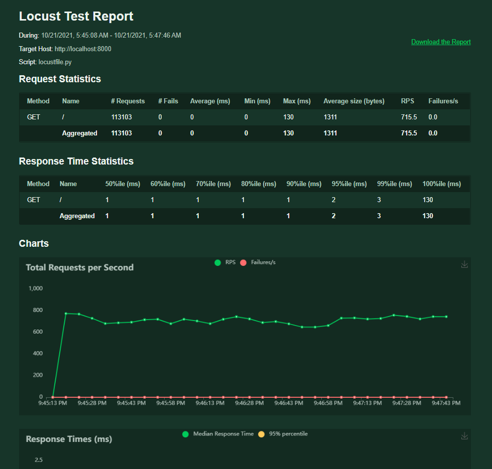
Task: Click the yellow 95% percentile legend dot
Action: pos(261,435)
